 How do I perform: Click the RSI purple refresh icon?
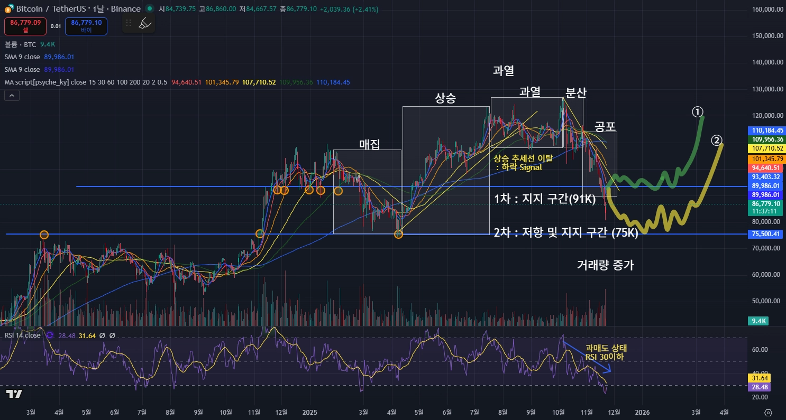tap(50, 335)
